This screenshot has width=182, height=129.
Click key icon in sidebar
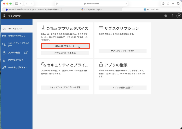(4, 44)
